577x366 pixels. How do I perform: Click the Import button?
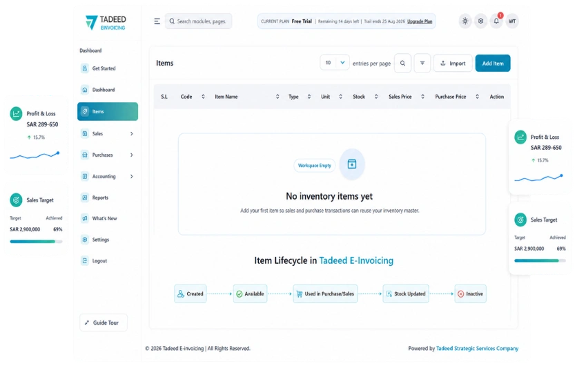pos(453,64)
